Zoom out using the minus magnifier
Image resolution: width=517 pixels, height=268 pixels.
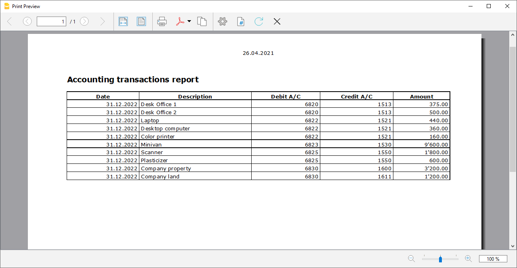pyautogui.click(x=411, y=259)
